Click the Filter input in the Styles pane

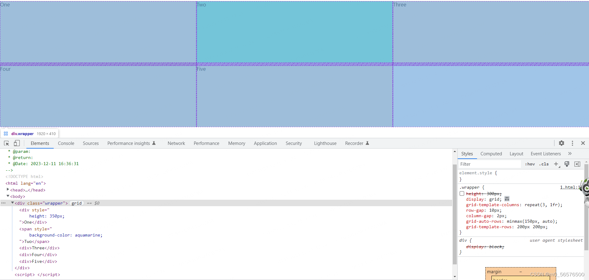[x=488, y=164]
